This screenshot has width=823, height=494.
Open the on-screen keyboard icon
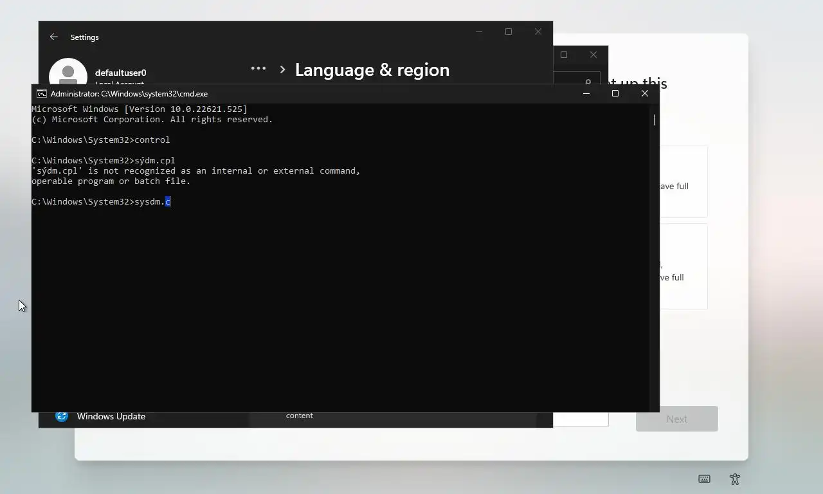[x=704, y=479]
